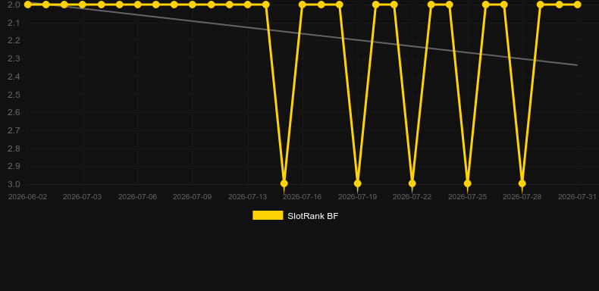Image resolution: width=599 pixels, height=291 pixels.
Task: Click the y-axis value 2.9
Action: pos(14,167)
